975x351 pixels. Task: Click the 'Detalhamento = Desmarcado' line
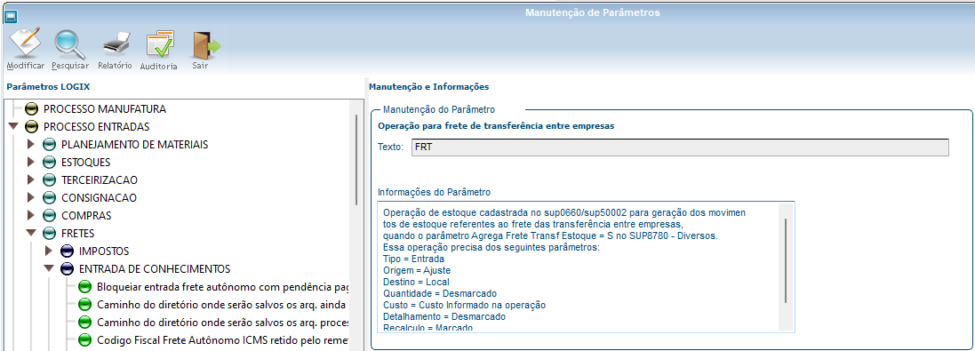444,317
